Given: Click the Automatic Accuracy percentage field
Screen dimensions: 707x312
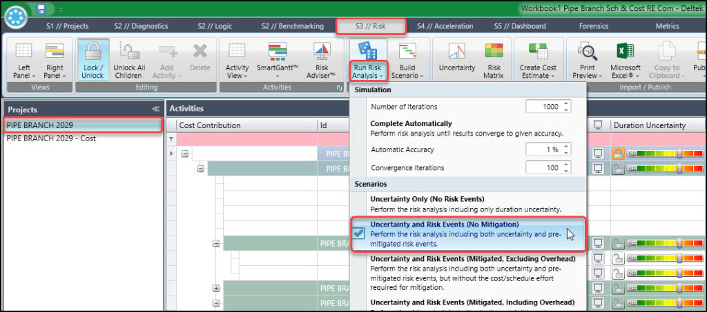Looking at the screenshot, I should (x=544, y=149).
